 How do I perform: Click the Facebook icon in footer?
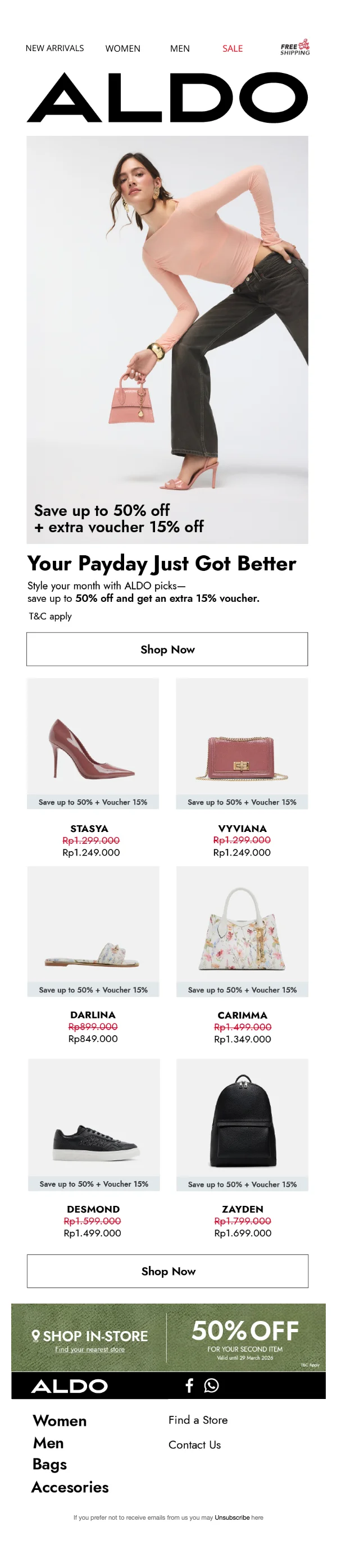(189, 1385)
